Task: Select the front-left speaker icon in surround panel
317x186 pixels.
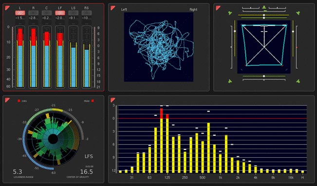Action: [x=230, y=13]
